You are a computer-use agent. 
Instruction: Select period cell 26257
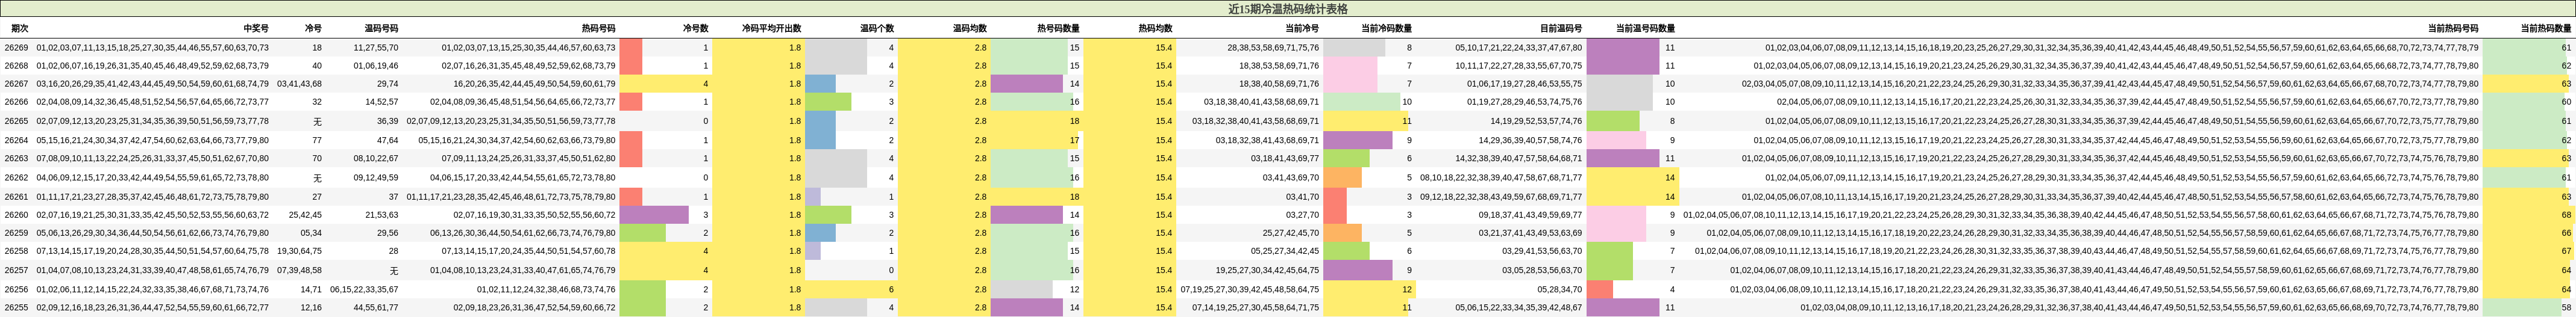tap(16, 270)
